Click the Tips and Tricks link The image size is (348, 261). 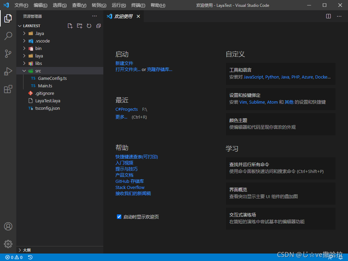click(x=126, y=169)
